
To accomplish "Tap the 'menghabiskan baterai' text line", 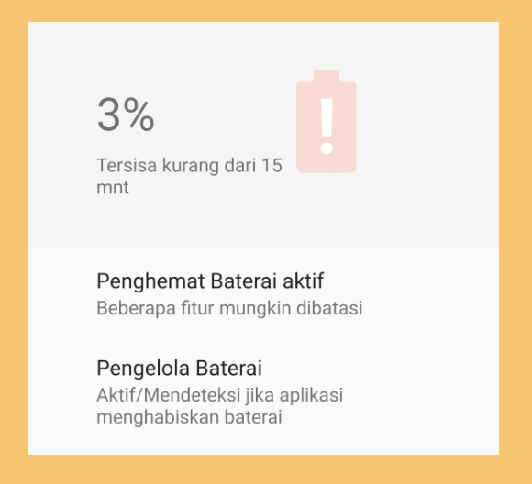I will point(189,417).
